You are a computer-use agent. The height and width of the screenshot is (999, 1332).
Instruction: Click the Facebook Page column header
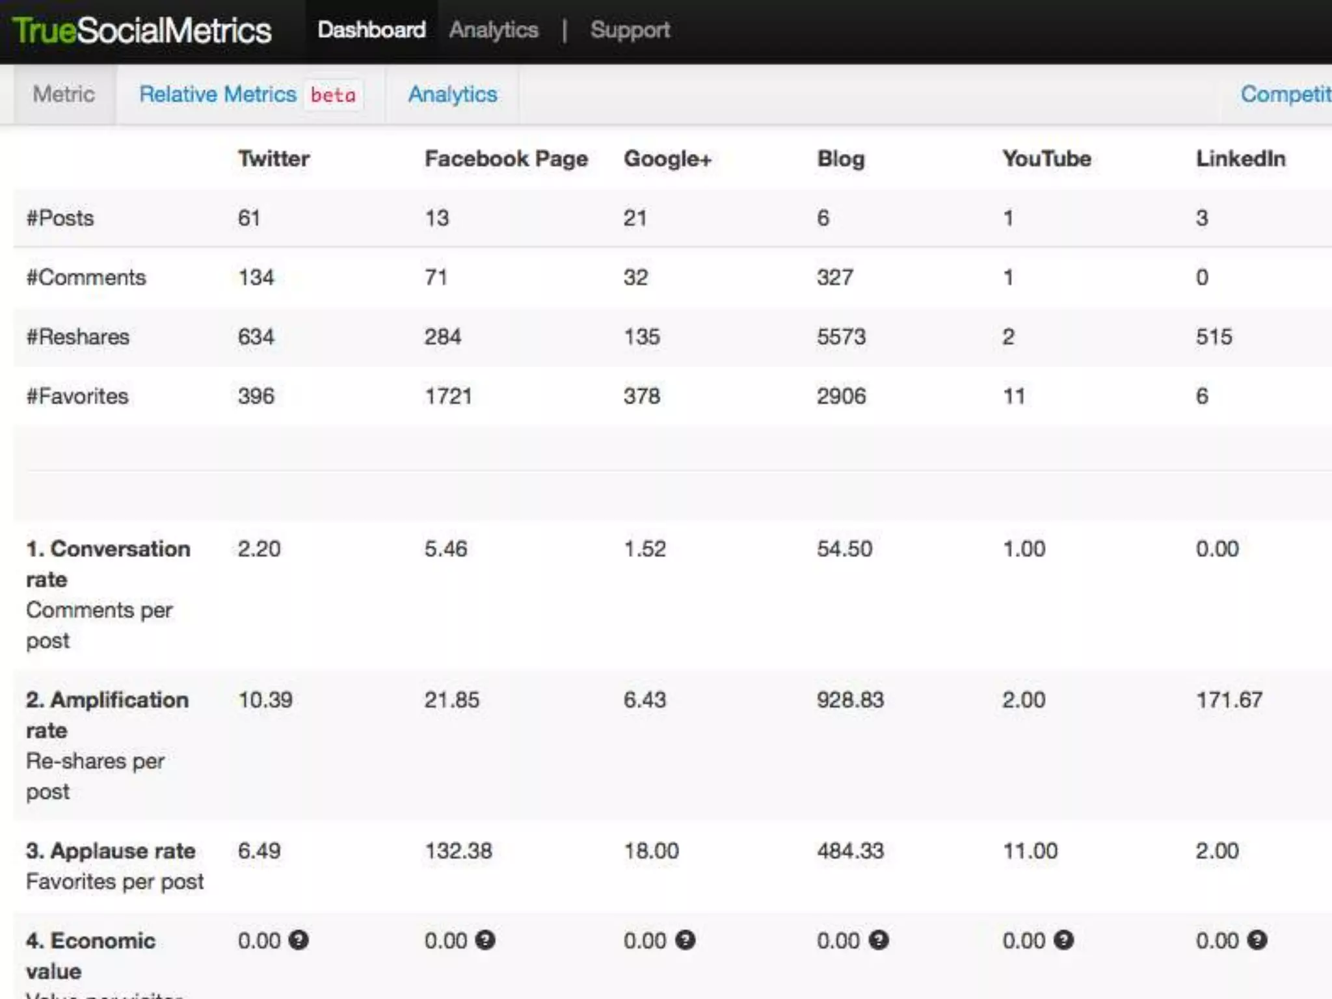point(506,159)
